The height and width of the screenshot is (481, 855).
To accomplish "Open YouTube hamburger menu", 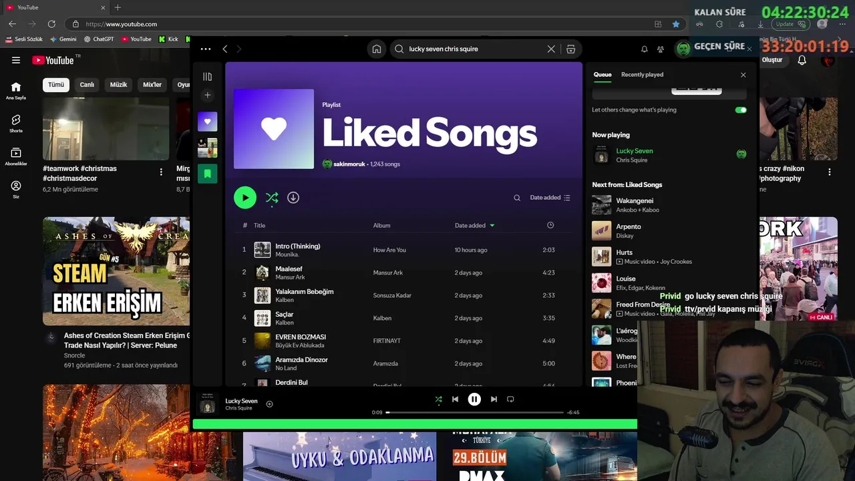I will [16, 60].
